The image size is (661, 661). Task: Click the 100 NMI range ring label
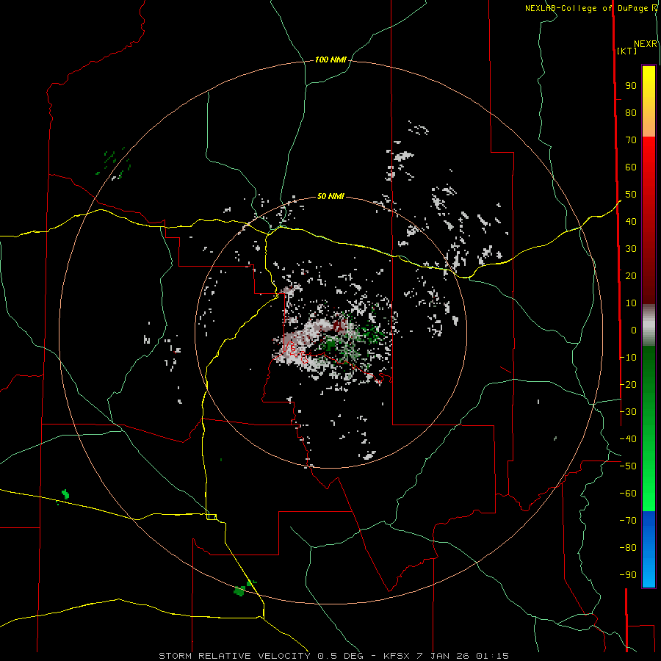tap(330, 60)
